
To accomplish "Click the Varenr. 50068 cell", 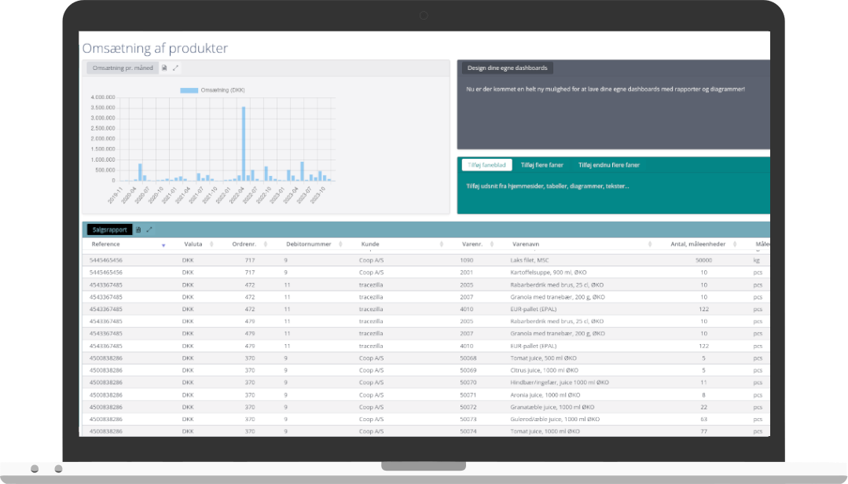I will [468, 358].
